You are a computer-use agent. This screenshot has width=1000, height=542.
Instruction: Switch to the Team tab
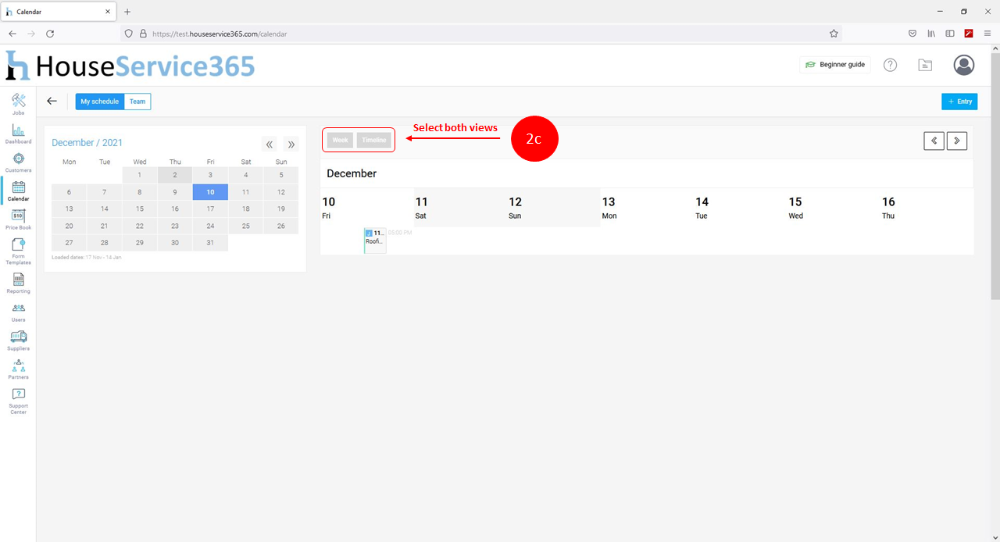click(x=137, y=102)
